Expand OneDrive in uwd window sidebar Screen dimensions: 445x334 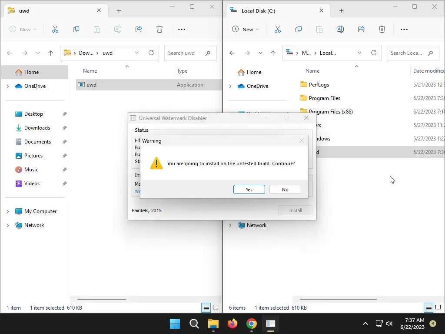[x=8, y=86]
